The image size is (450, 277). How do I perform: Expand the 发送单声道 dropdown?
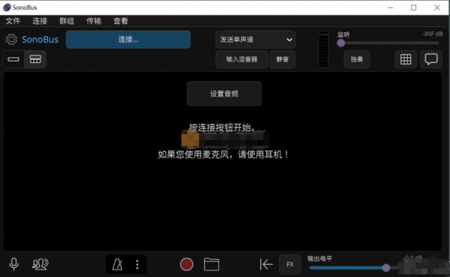click(256, 40)
